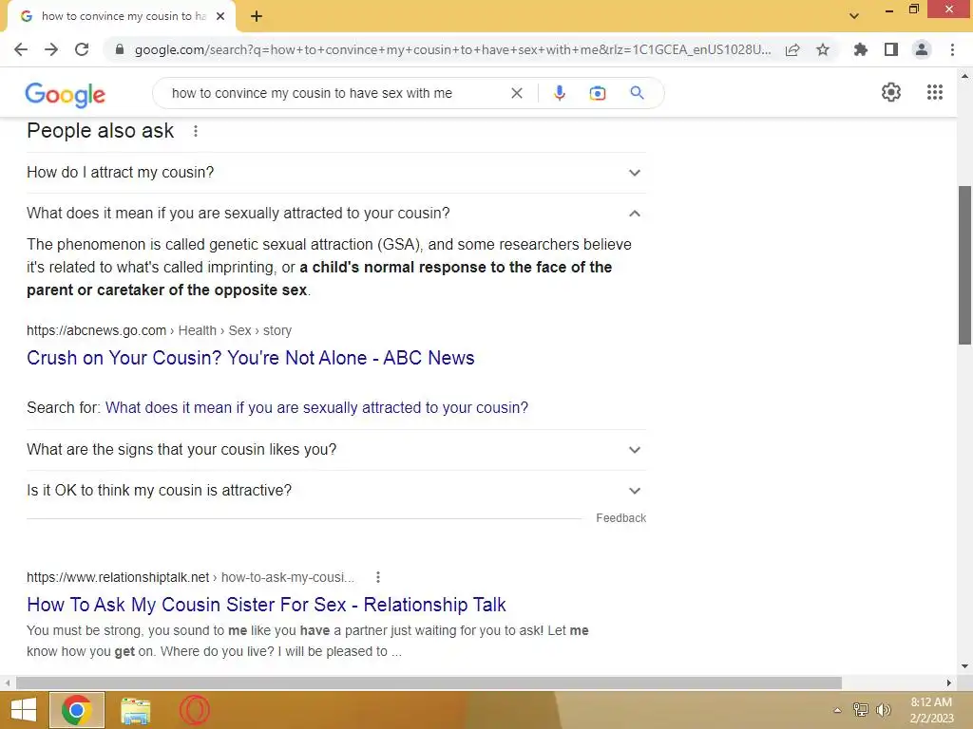Viewport: 973px width, 729px height.
Task: Open the Relationship Talk result title link
Action: (266, 605)
